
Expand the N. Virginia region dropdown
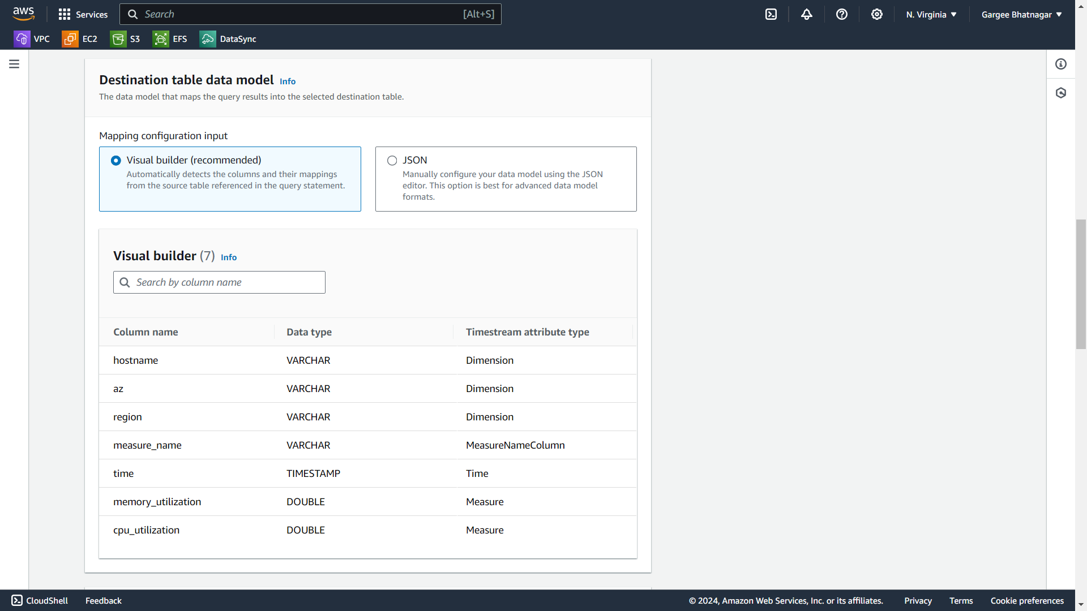[931, 15]
